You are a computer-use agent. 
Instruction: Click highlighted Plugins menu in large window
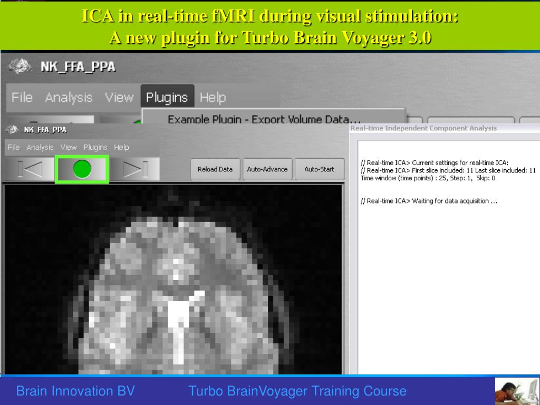[x=167, y=98]
